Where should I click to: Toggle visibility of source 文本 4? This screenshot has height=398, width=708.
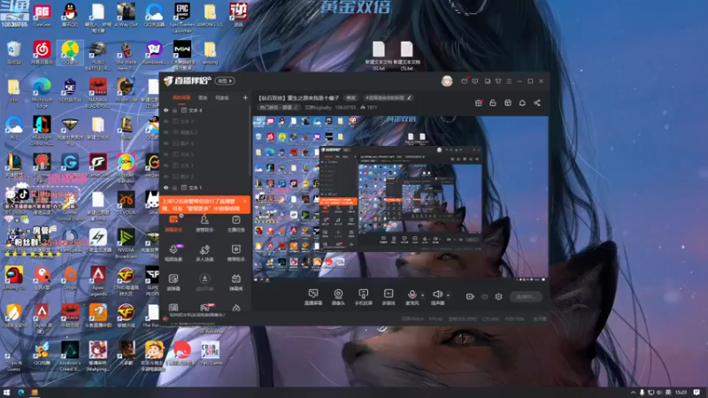[x=166, y=110]
